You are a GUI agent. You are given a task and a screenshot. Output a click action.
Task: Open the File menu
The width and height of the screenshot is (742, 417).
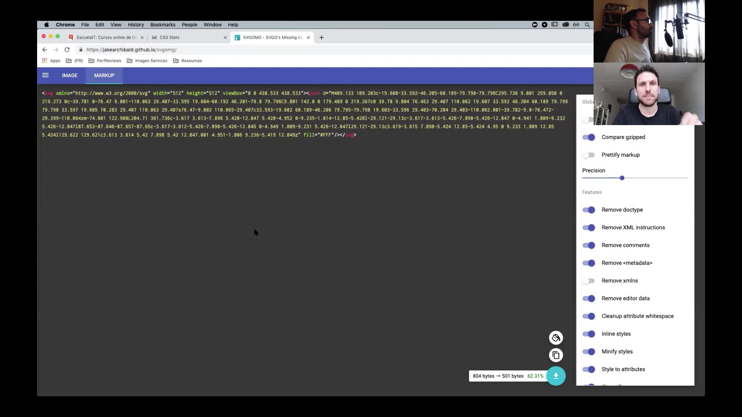pyautogui.click(x=85, y=25)
